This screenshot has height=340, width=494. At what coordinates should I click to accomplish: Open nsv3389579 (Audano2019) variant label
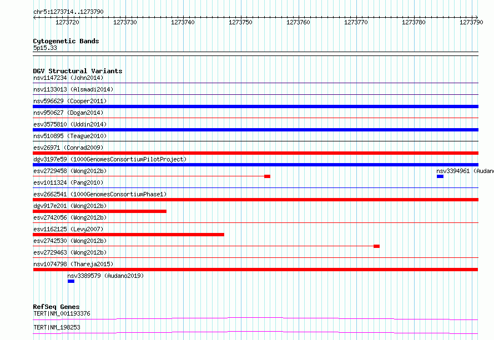click(105, 276)
